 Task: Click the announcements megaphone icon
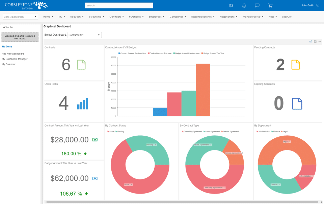(231, 5)
